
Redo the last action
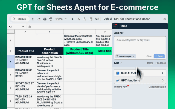pyautogui.click(x=39, y=19)
